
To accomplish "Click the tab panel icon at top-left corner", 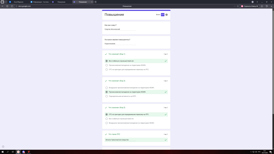I will pyautogui.click(x=2, y=2).
